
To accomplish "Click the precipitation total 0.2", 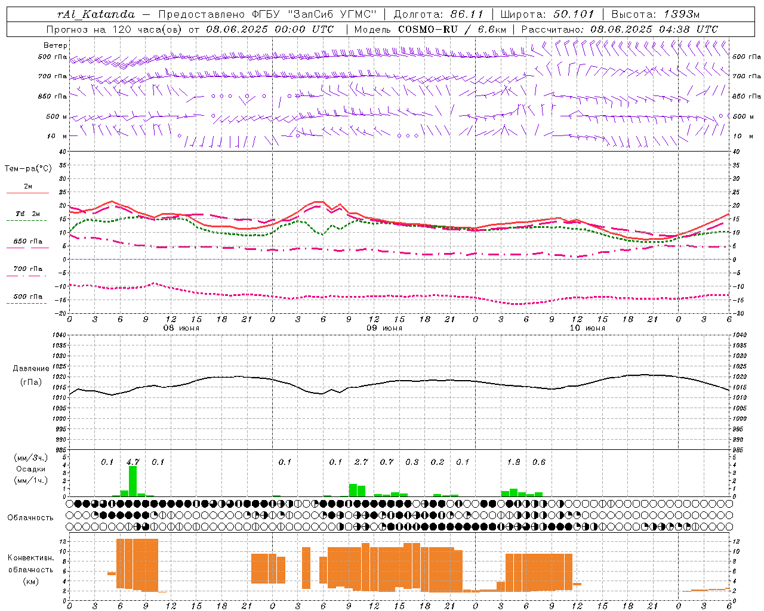I will pyautogui.click(x=438, y=462).
